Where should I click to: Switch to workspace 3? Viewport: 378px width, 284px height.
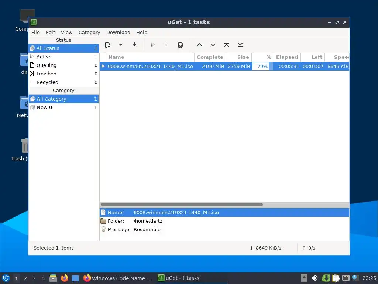34,278
